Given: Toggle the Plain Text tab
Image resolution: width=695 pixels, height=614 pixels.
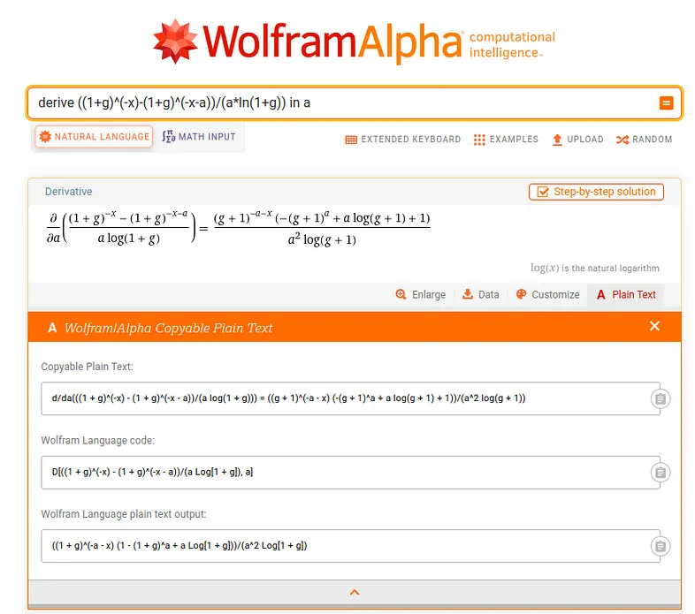Looking at the screenshot, I should click(x=626, y=294).
